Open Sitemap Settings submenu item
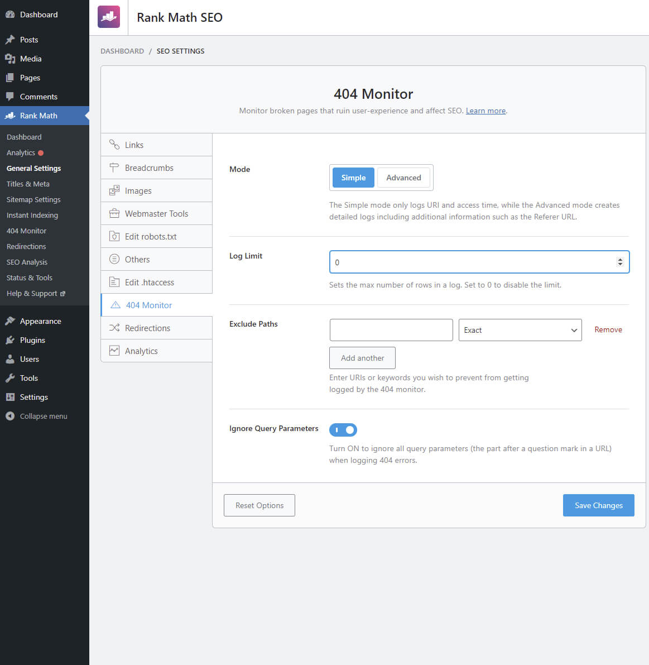The image size is (649, 665). point(33,200)
